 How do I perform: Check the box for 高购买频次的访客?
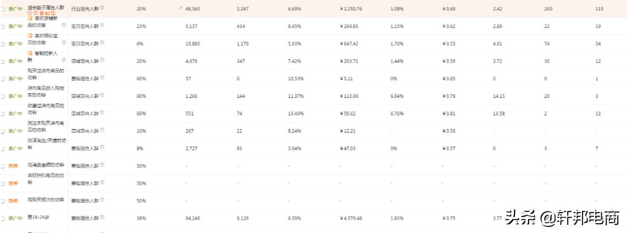point(2,201)
